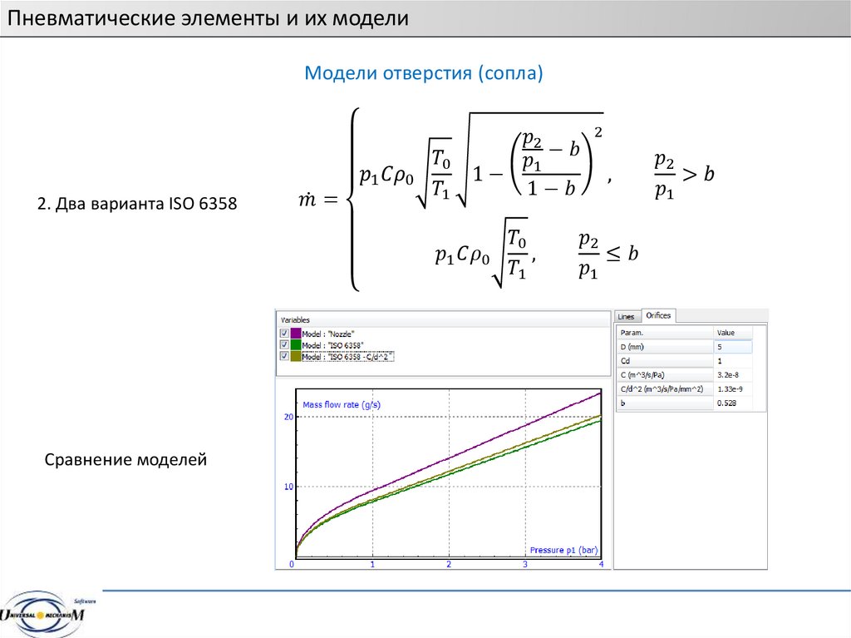
Task: Click the purple Nozzle color swatch
Action: point(296,333)
